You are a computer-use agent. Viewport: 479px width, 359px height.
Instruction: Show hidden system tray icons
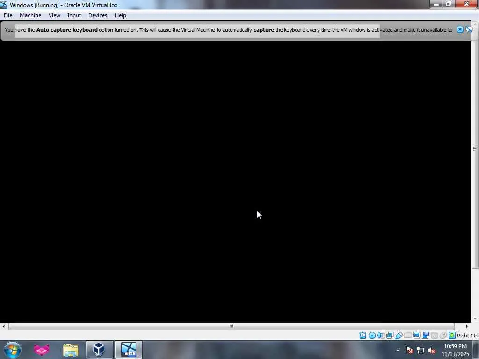pyautogui.click(x=398, y=350)
